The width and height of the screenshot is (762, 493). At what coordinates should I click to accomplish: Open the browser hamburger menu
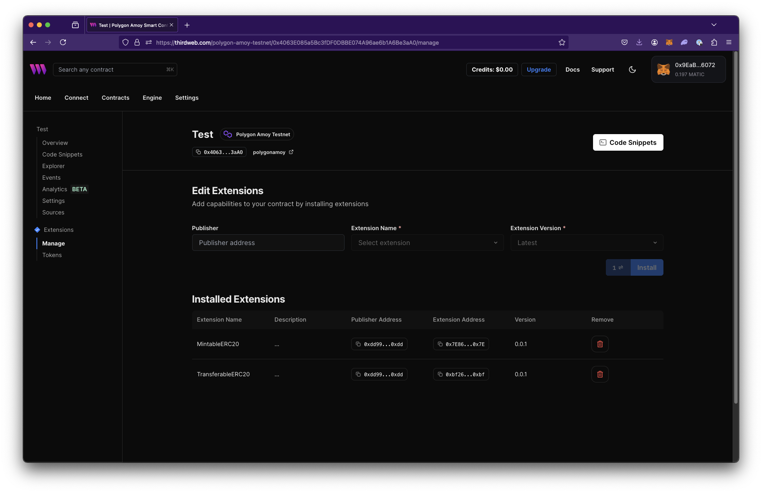coord(729,42)
